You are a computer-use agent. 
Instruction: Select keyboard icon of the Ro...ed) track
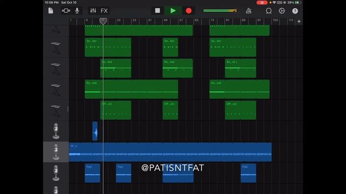point(56,89)
